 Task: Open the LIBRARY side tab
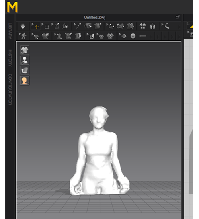pos(10,31)
